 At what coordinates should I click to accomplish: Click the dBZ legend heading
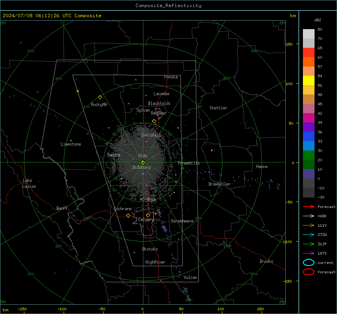318,20
